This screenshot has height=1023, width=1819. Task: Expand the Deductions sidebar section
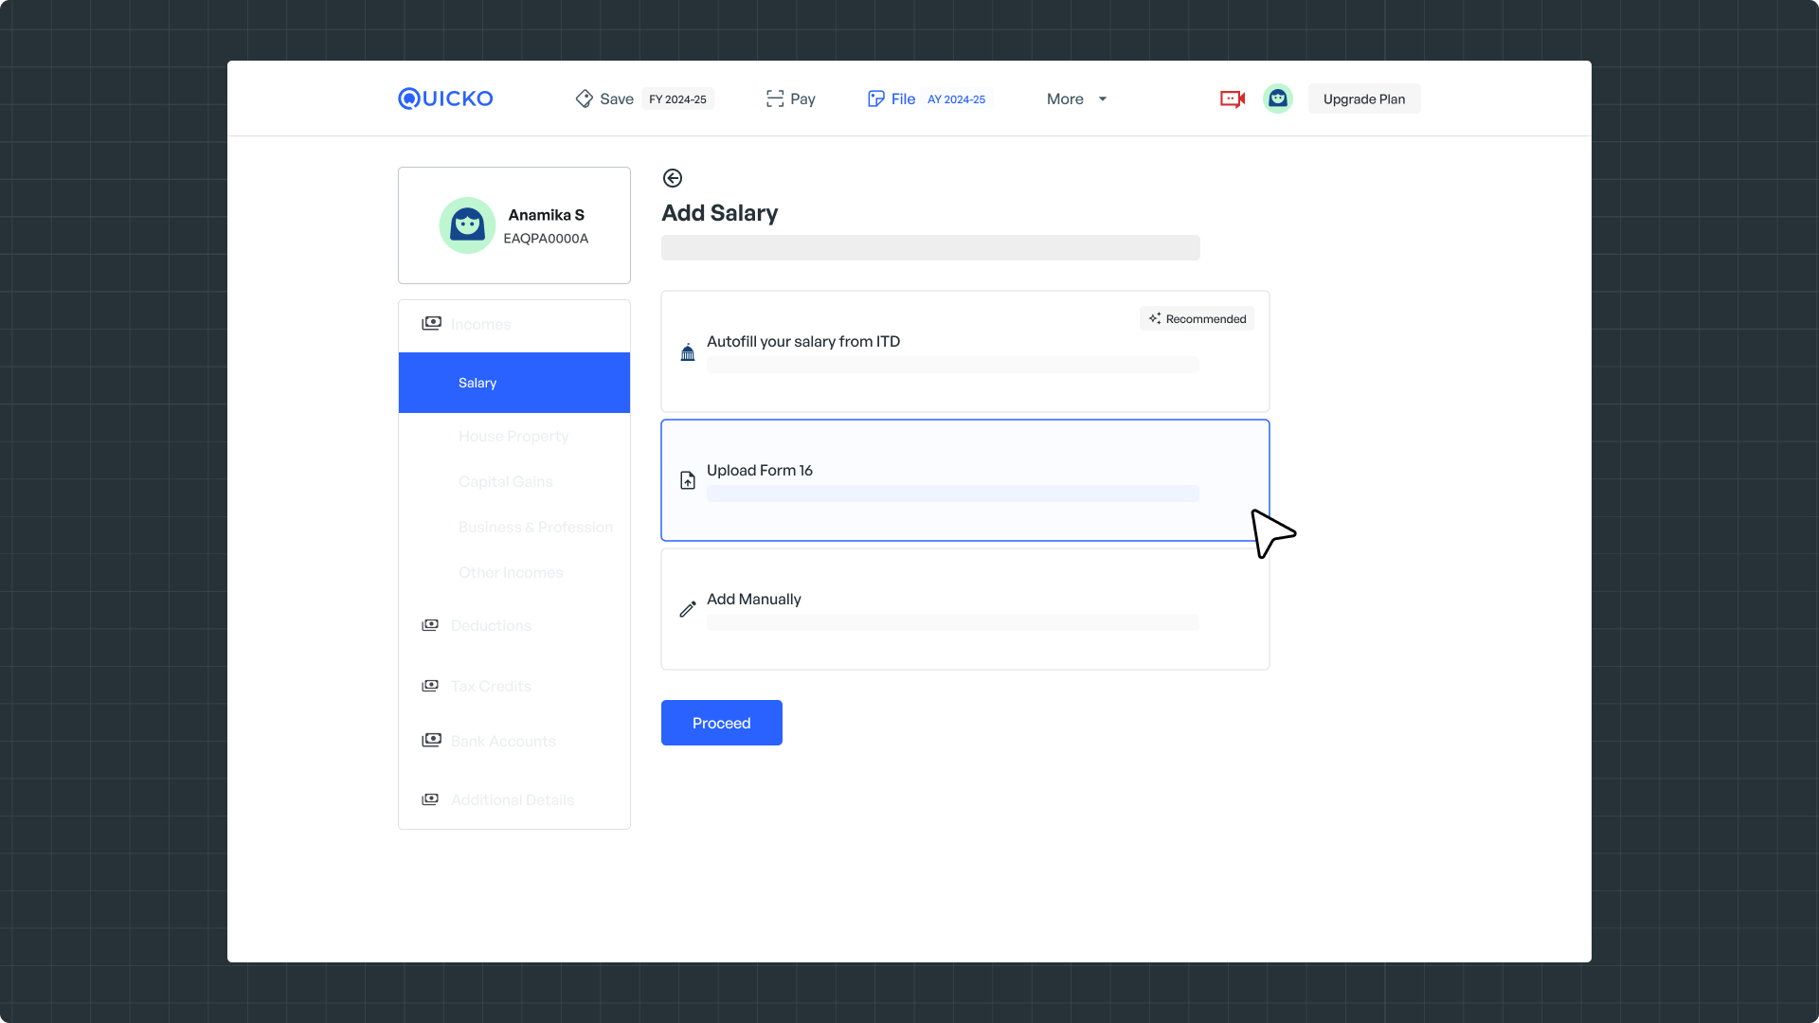[x=491, y=625]
